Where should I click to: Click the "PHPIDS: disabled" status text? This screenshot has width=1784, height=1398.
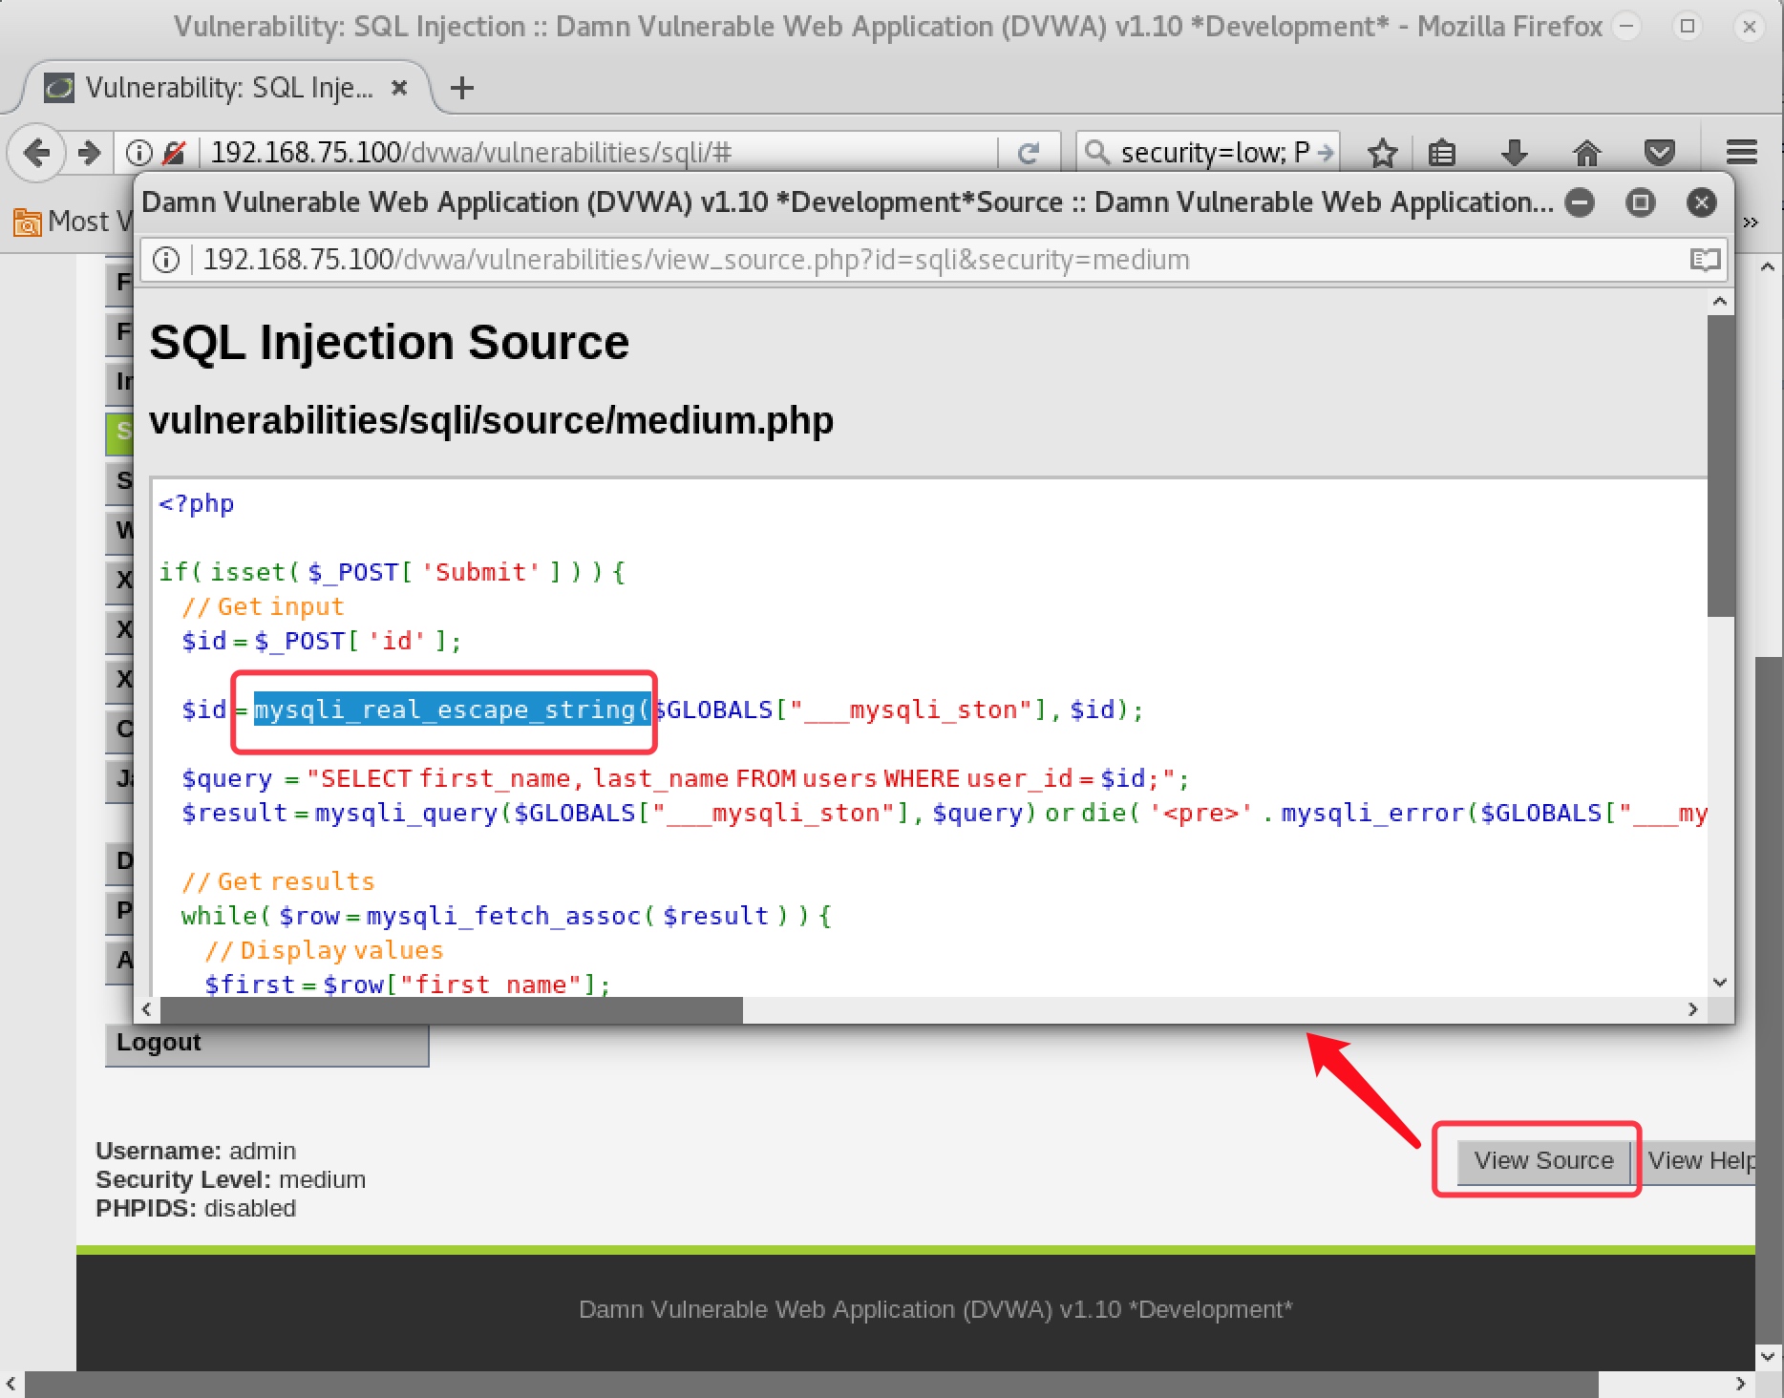(196, 1208)
